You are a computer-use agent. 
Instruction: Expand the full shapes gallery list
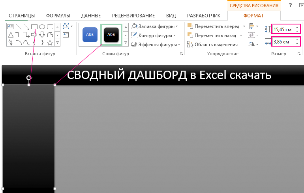pos(57,43)
